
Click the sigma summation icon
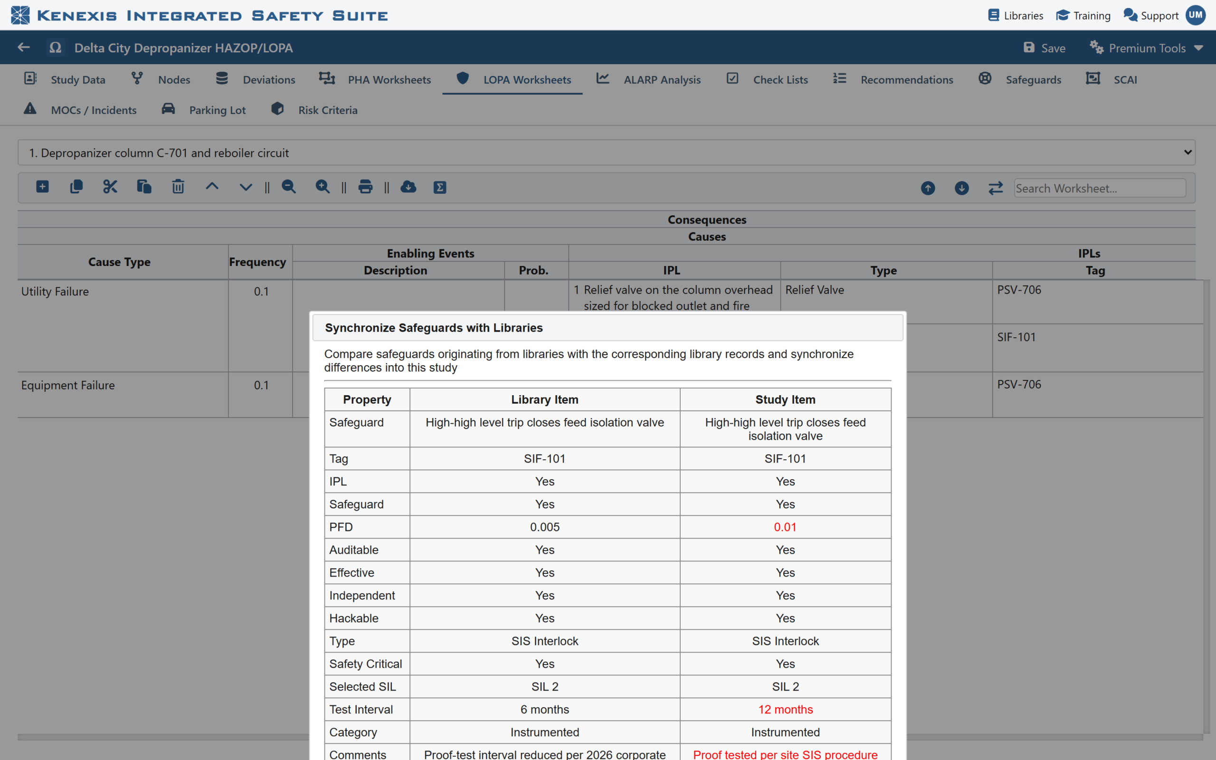(440, 188)
